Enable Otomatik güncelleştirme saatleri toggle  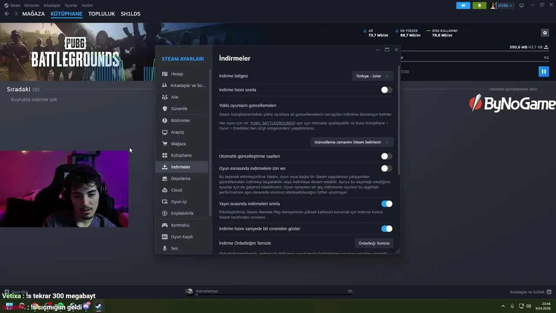click(x=387, y=156)
